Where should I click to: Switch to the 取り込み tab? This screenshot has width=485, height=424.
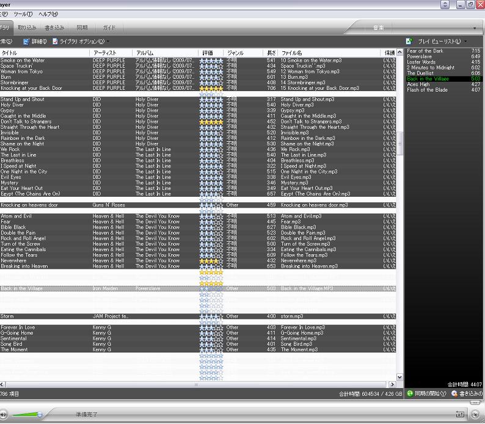[27, 27]
